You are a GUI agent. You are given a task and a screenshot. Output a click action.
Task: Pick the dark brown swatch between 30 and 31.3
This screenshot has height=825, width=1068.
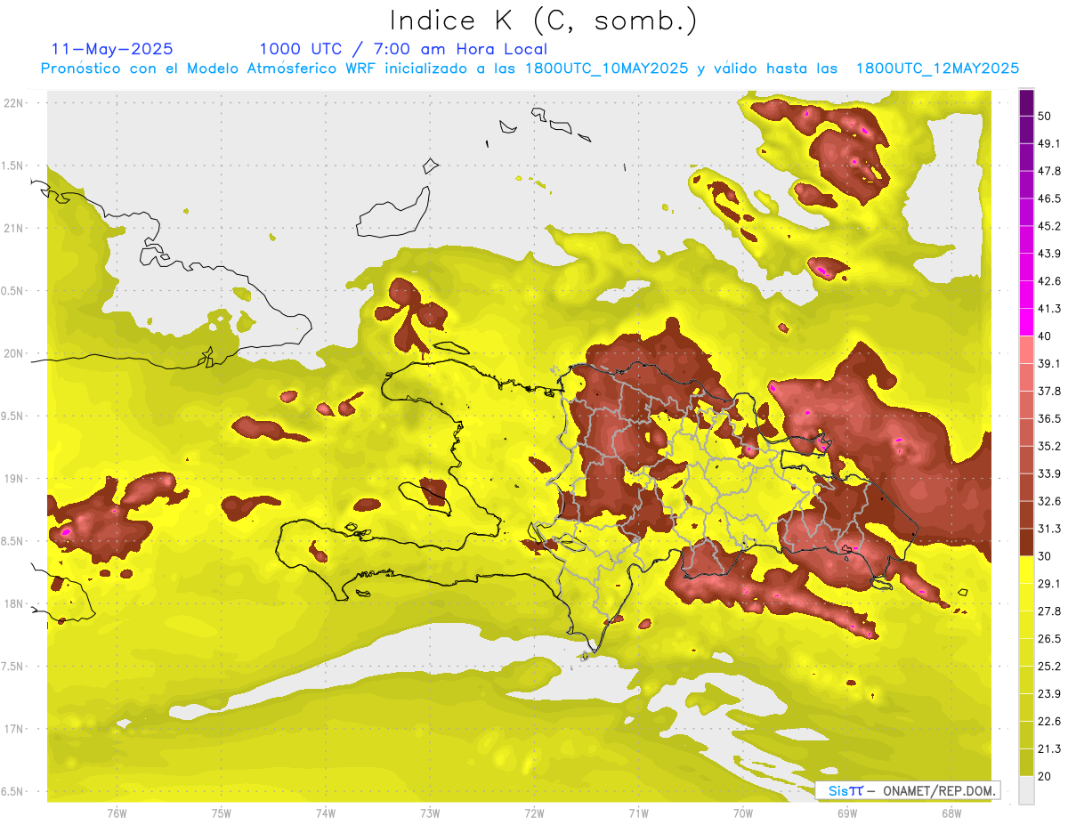(x=1026, y=542)
